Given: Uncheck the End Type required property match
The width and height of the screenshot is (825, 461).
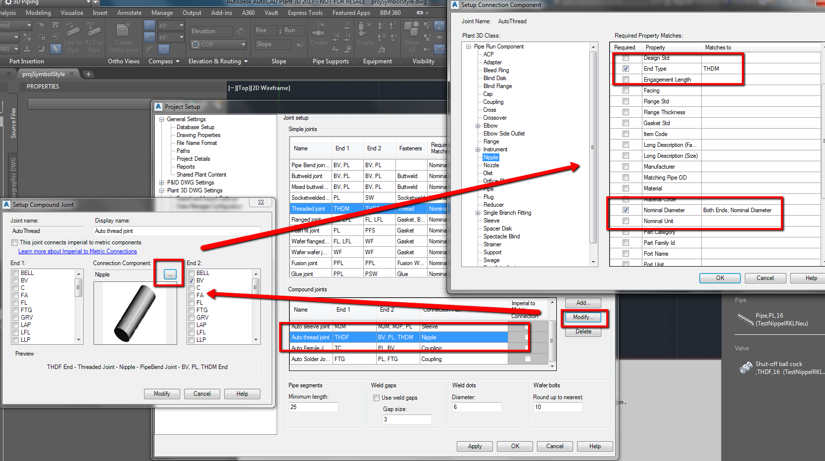Looking at the screenshot, I should tap(626, 69).
